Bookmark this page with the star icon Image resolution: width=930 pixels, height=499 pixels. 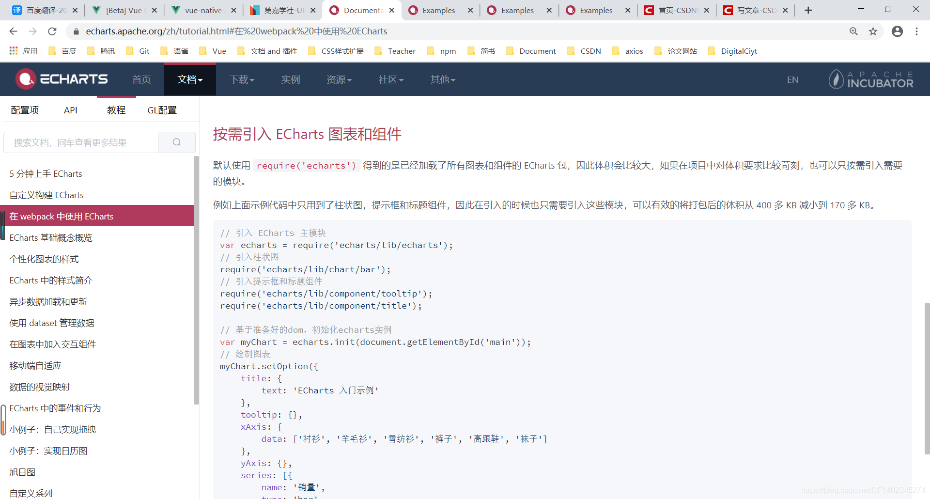[873, 31]
